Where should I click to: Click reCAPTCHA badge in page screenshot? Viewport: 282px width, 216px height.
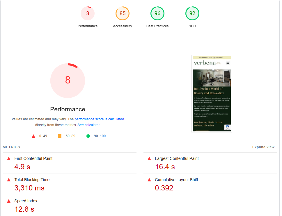point(228,127)
